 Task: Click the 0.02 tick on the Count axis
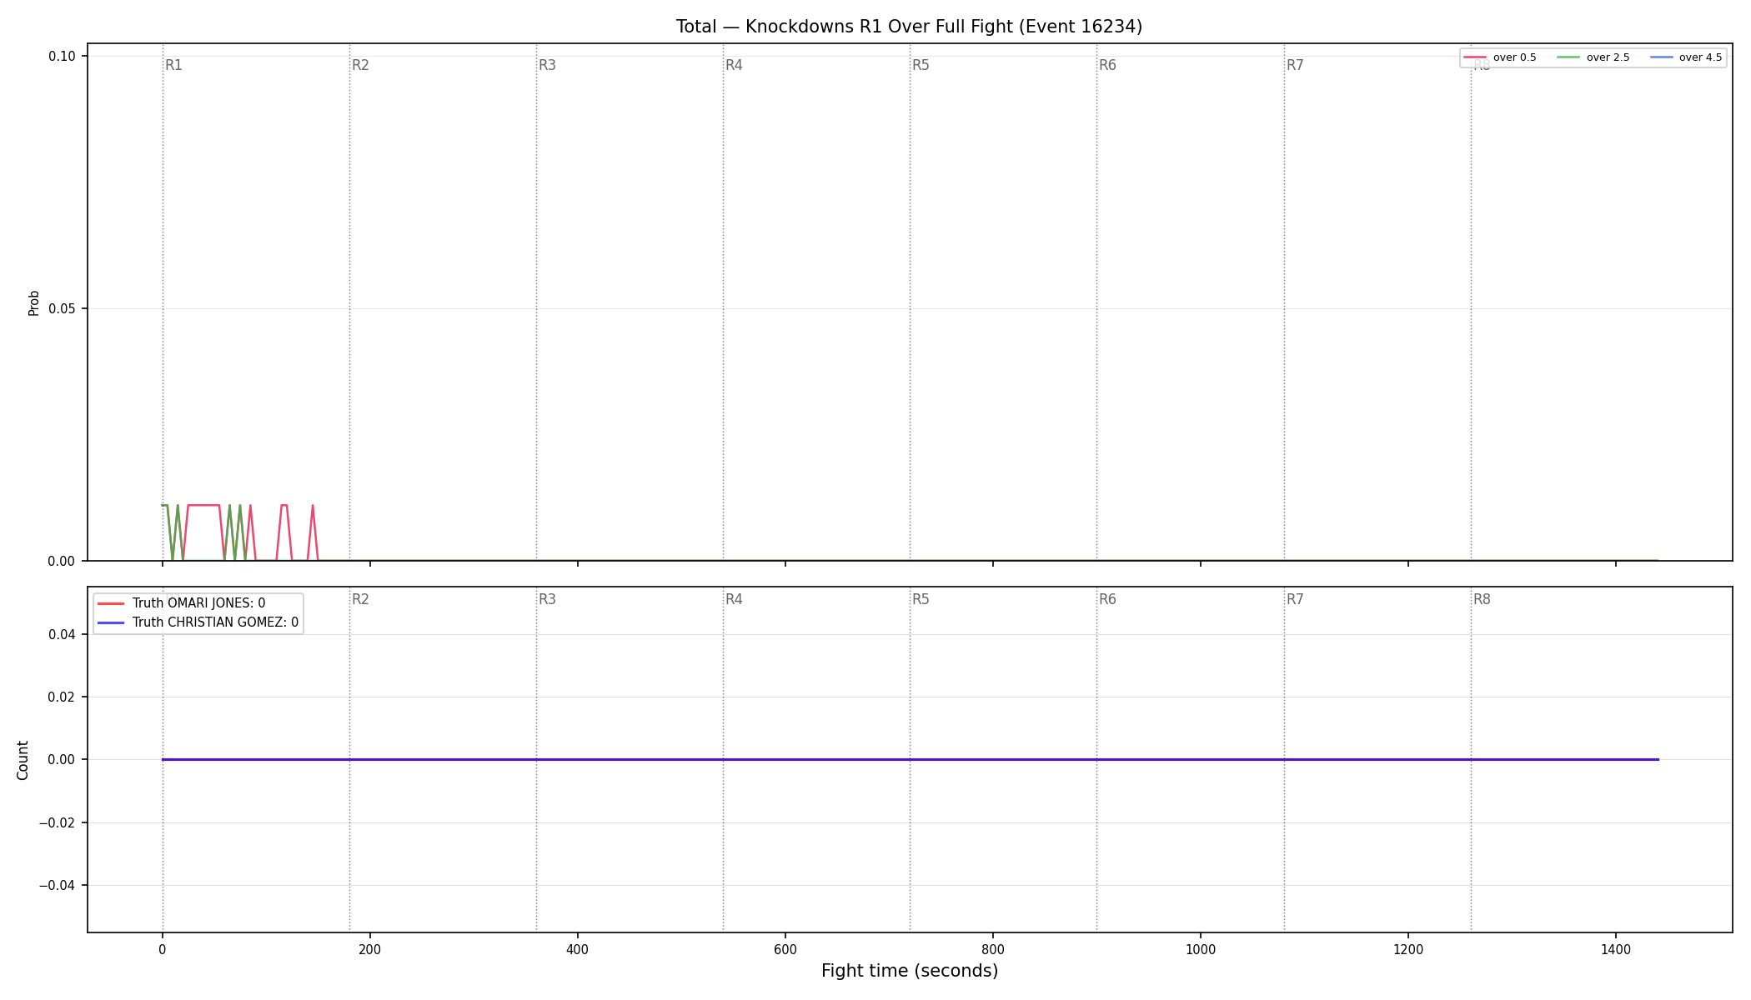(x=62, y=697)
